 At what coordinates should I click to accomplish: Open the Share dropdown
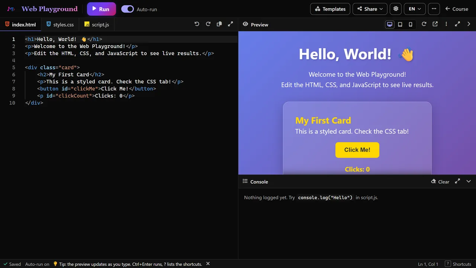[370, 9]
